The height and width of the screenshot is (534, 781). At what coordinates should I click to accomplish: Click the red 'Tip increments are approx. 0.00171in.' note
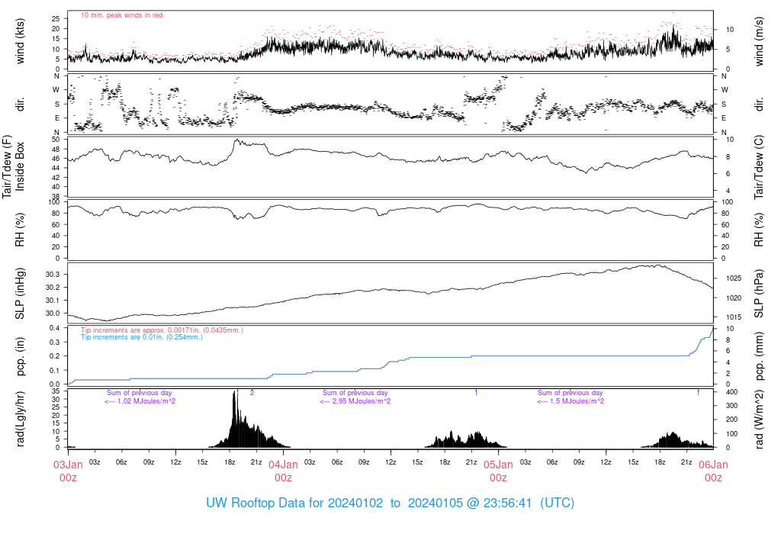162,330
